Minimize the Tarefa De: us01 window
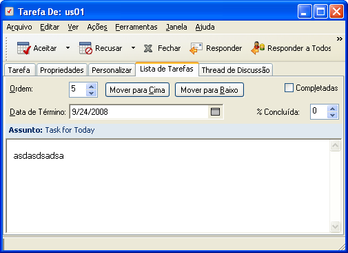This screenshot has width=348, height=253. [305, 12]
